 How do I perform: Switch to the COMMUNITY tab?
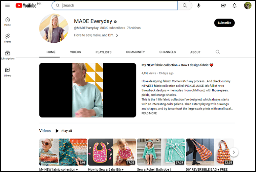pyautogui.click(x=135, y=52)
